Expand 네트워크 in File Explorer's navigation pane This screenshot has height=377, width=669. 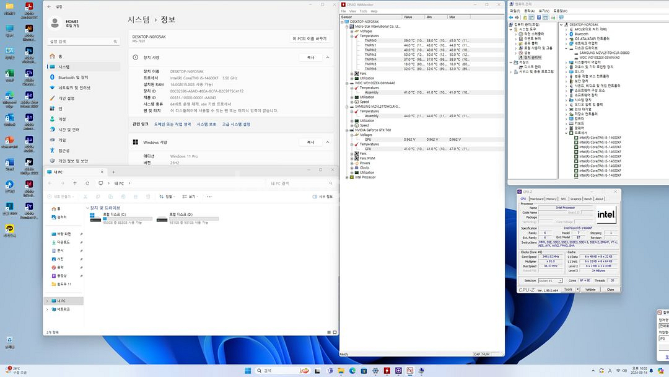[x=47, y=309]
